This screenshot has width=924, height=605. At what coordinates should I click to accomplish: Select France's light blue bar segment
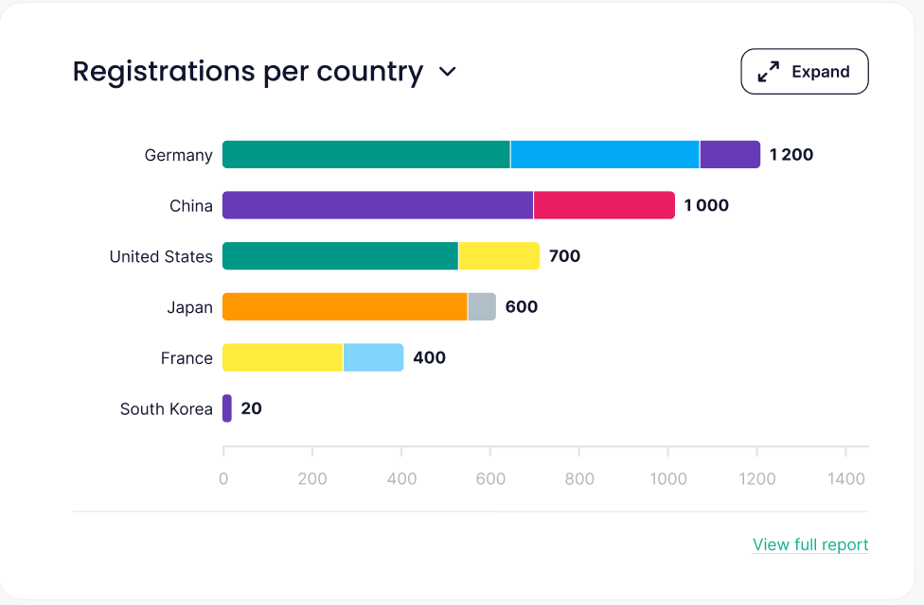pyautogui.click(x=373, y=358)
